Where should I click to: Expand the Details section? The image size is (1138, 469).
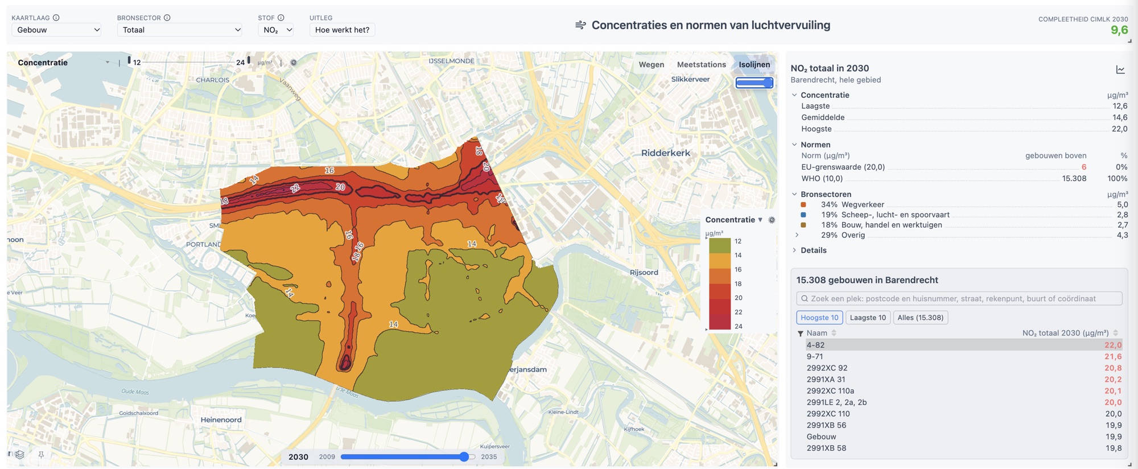click(x=794, y=250)
